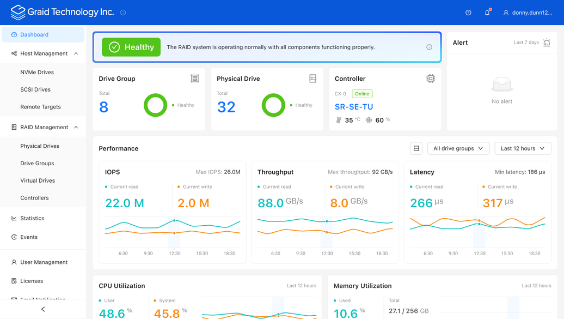Click info icon beside Graid Technology title
Viewport: 564px width, 319px height.
(x=123, y=13)
